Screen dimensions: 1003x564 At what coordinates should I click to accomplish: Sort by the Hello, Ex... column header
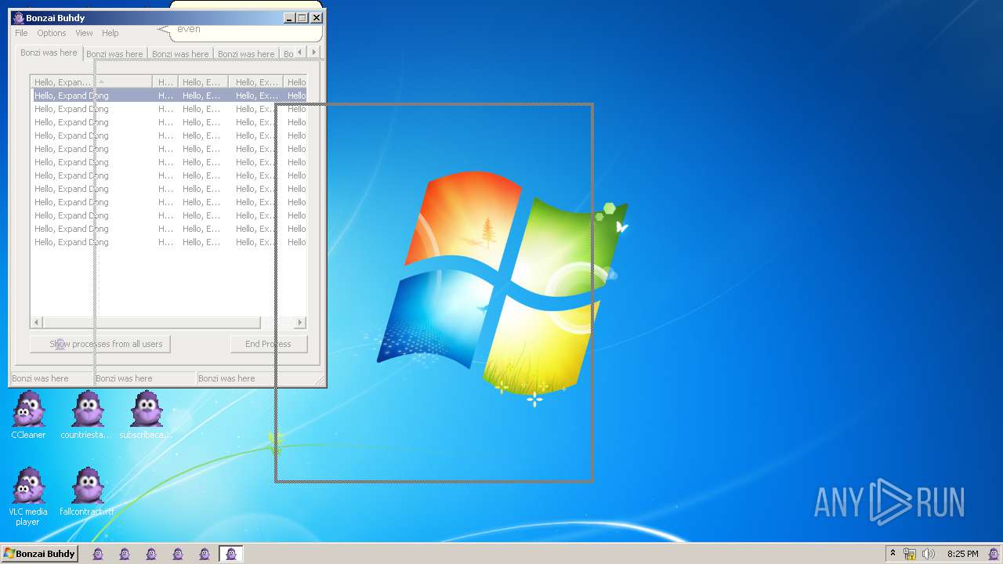256,81
